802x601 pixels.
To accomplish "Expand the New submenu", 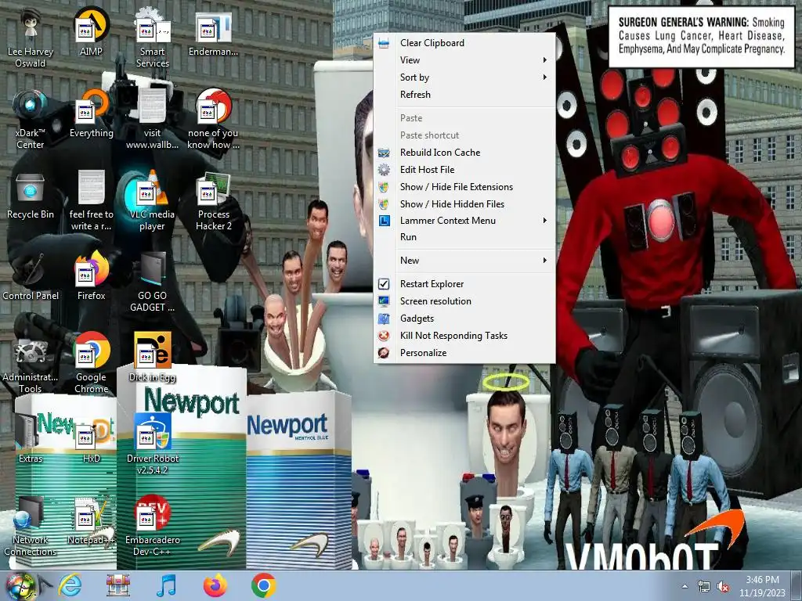I will coord(464,261).
